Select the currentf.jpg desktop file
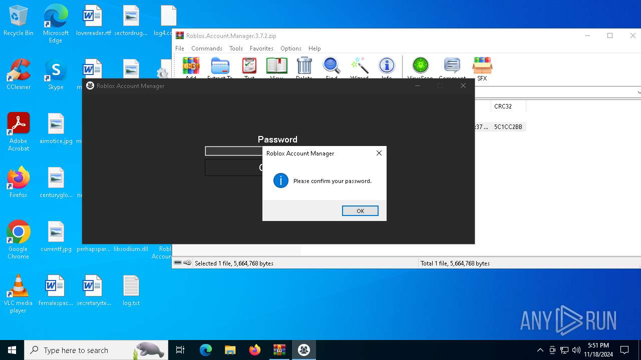 coord(56,237)
